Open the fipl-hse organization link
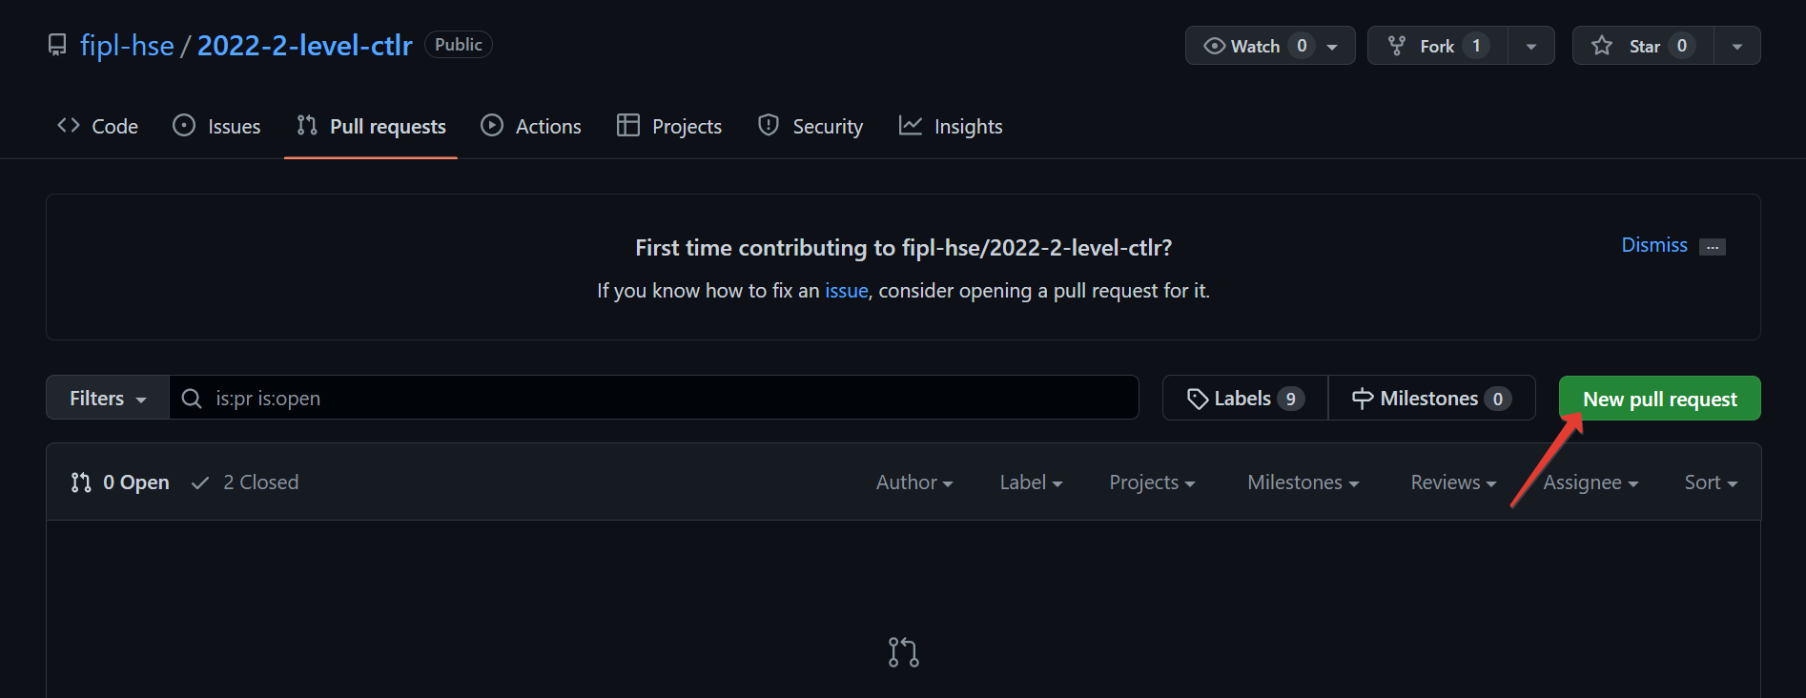 tap(127, 45)
